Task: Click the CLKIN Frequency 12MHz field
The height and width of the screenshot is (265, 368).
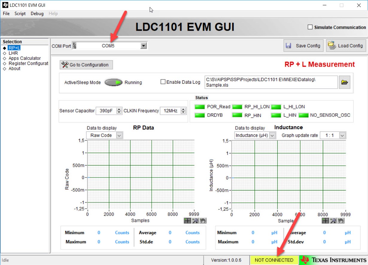Action: coord(170,111)
